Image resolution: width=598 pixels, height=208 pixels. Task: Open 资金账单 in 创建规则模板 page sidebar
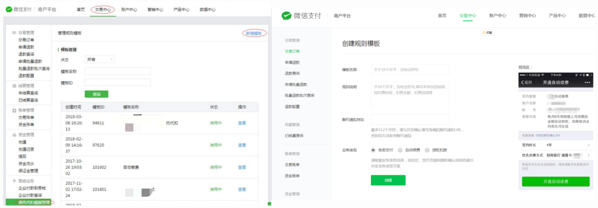(x=292, y=176)
